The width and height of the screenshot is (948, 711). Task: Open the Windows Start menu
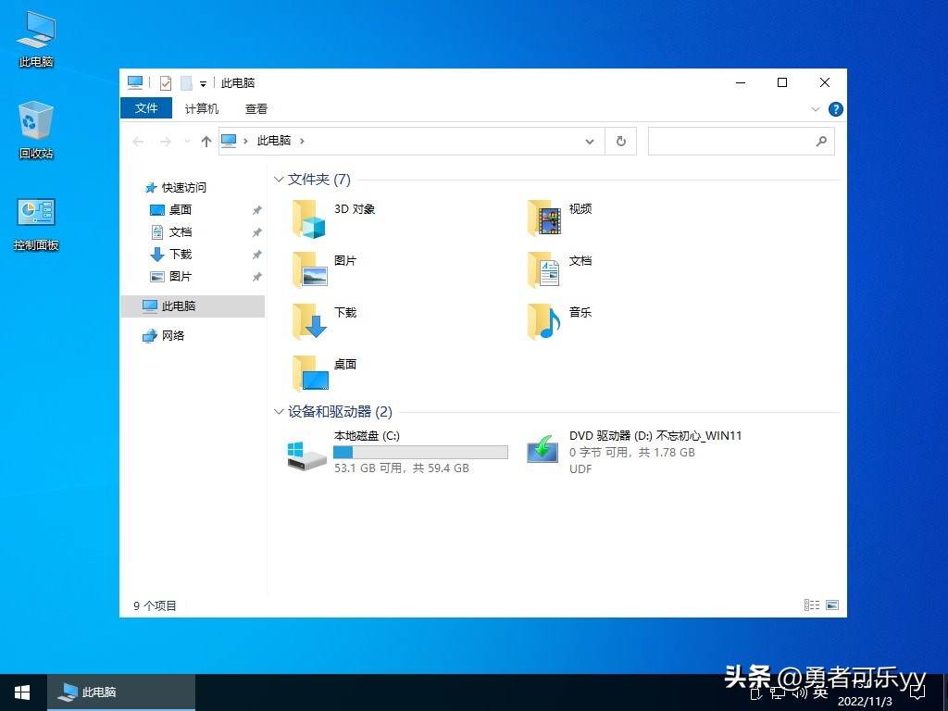point(20,692)
